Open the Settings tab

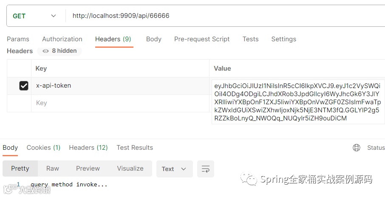point(283,39)
